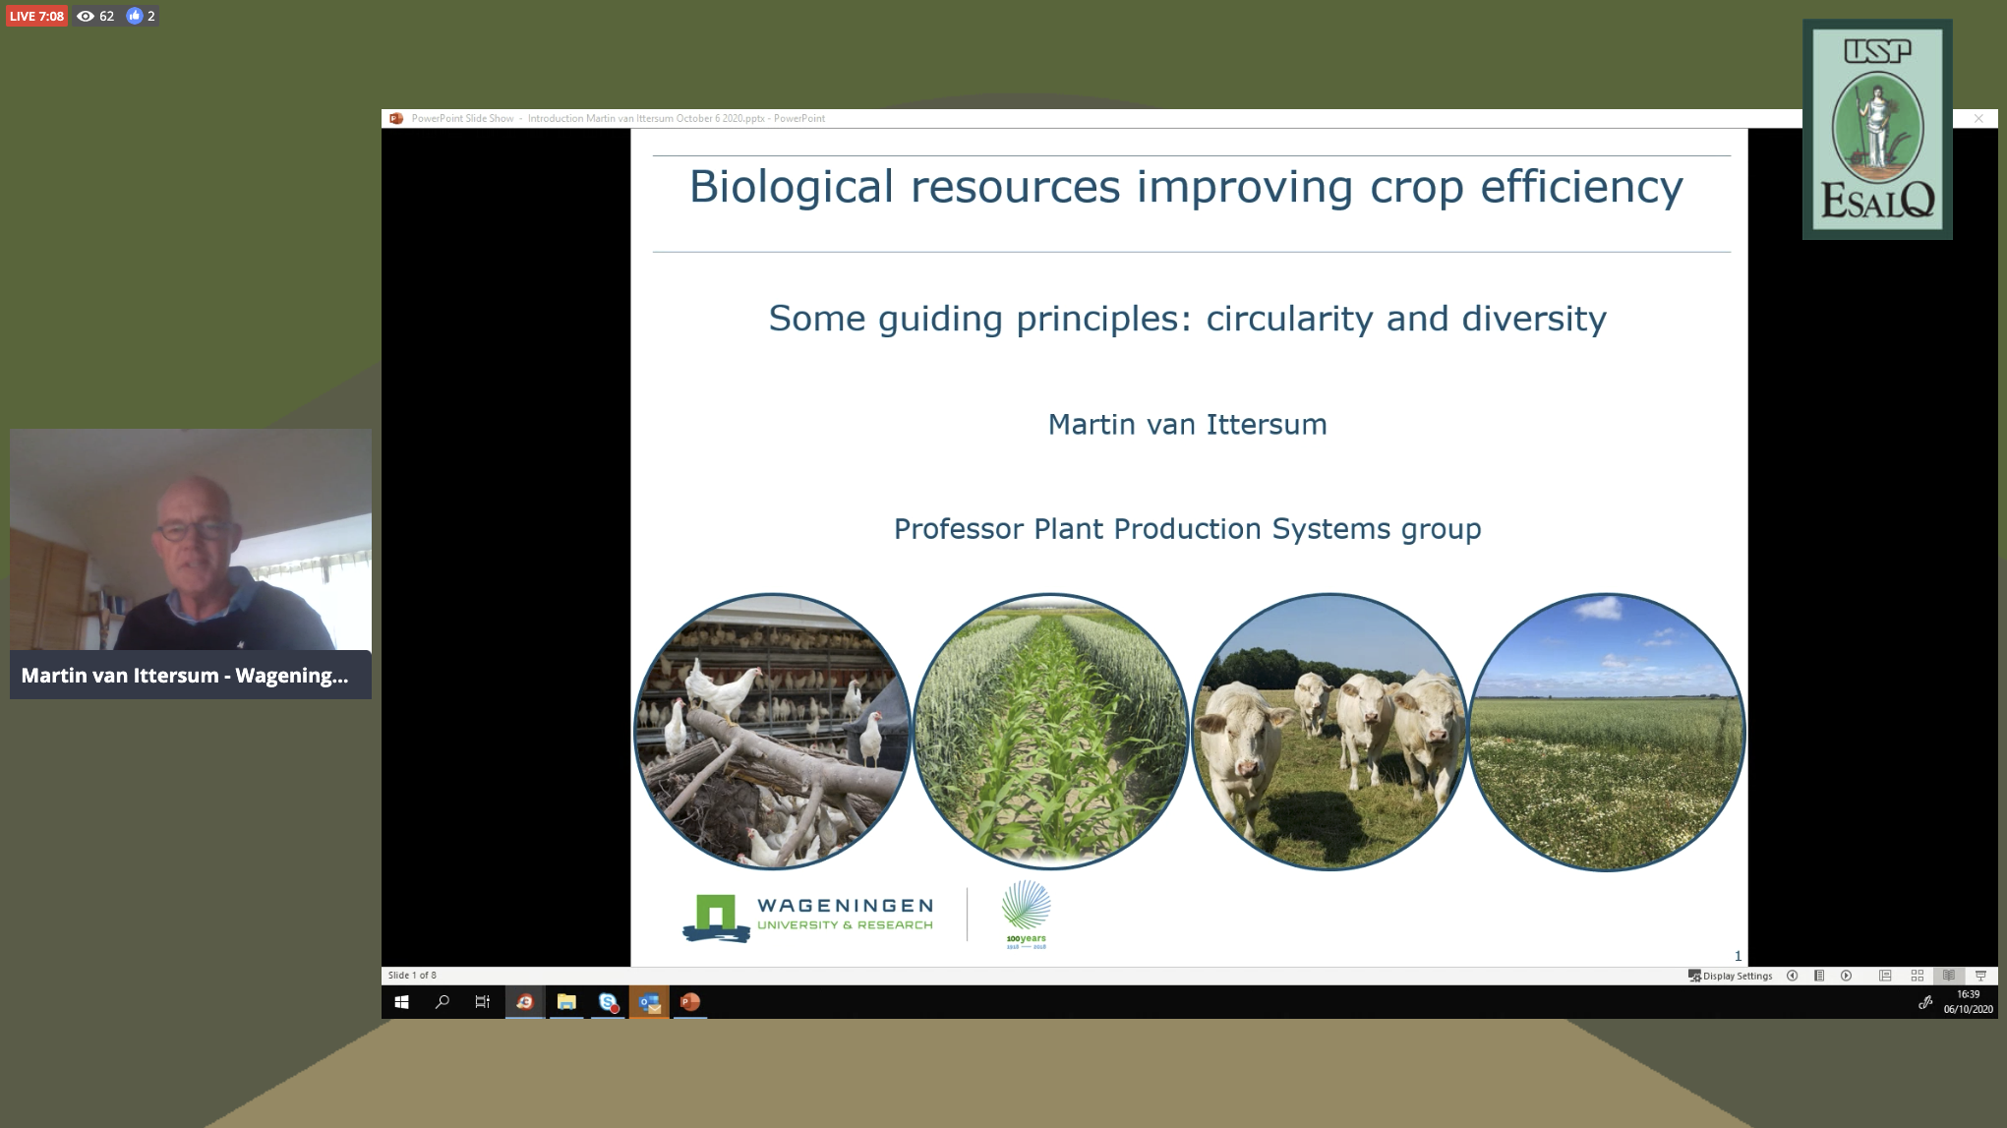The width and height of the screenshot is (2007, 1128).
Task: Click the LIVE 7:08 badge
Action: (36, 16)
